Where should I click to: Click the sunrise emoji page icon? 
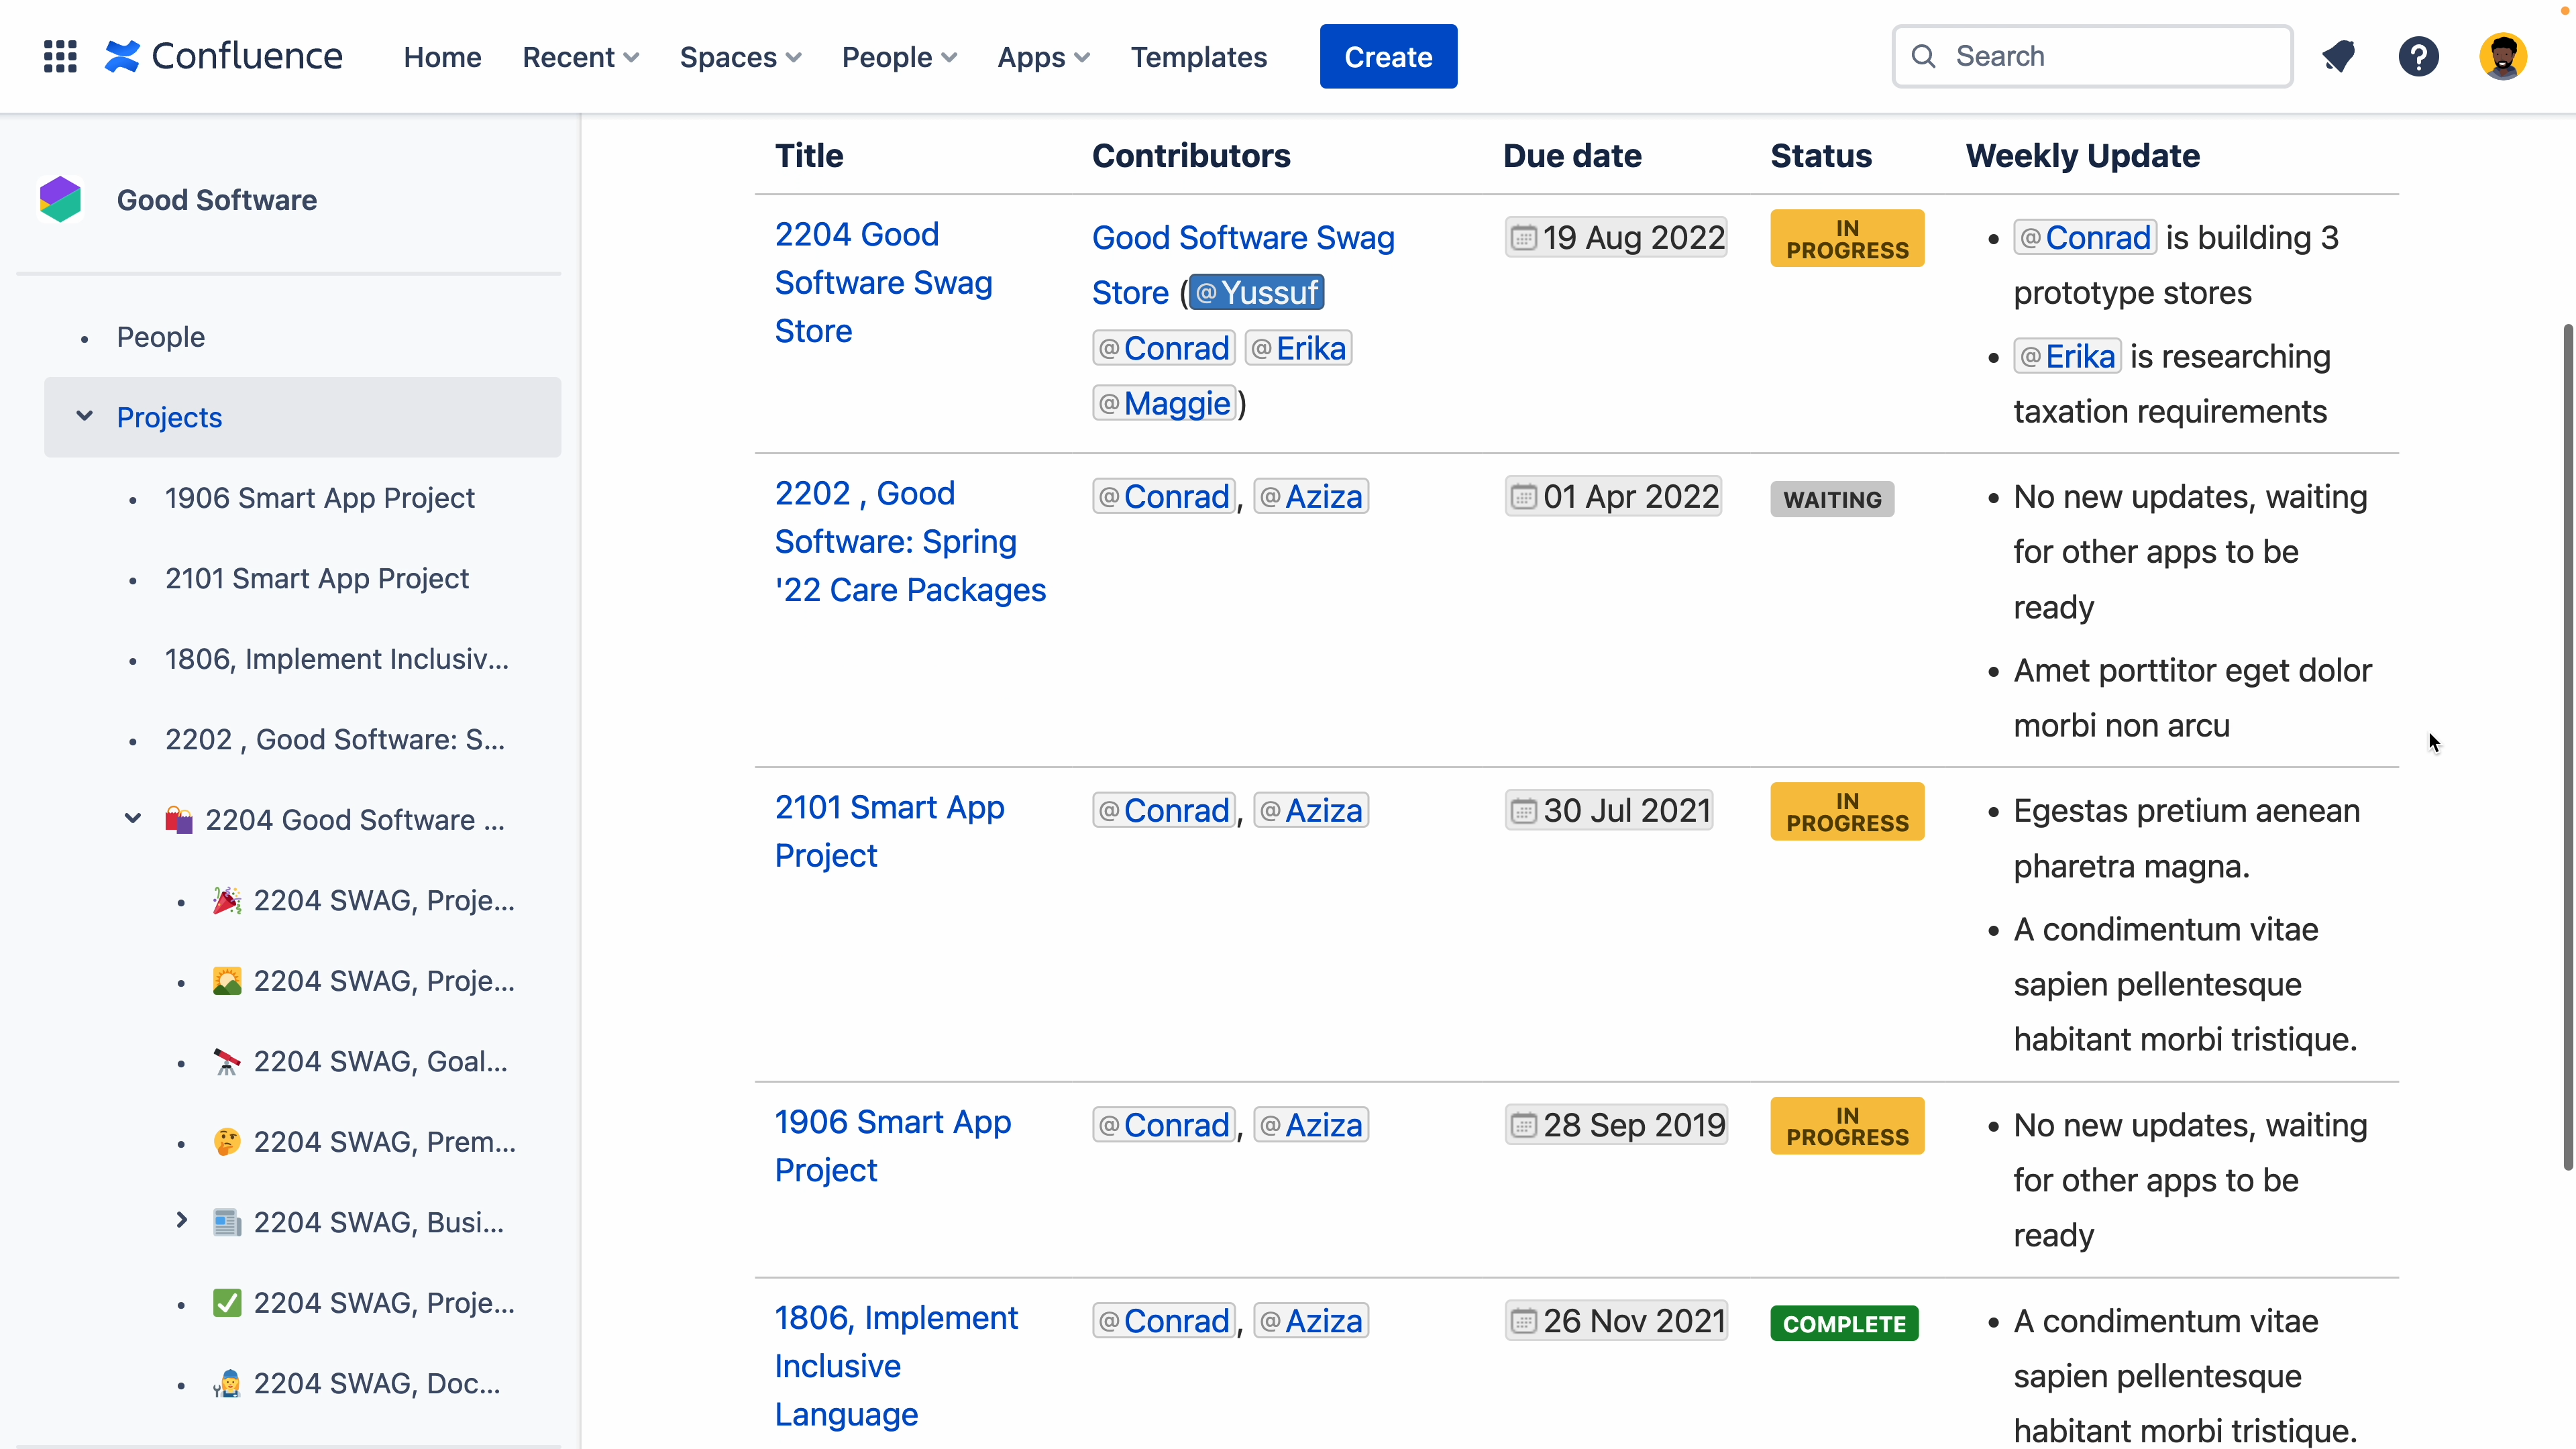tap(227, 981)
